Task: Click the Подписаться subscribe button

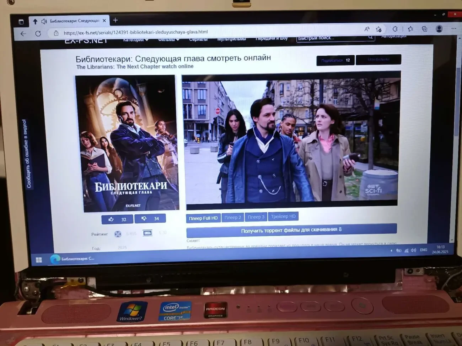Action: pyautogui.click(x=335, y=60)
